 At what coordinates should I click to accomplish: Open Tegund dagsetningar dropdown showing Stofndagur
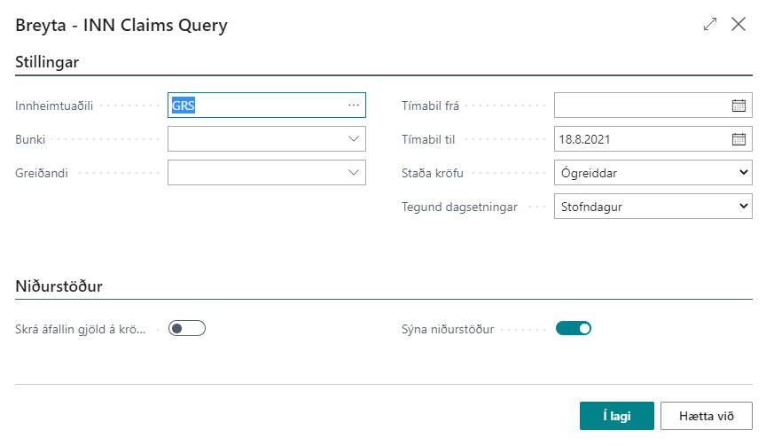[x=653, y=207]
